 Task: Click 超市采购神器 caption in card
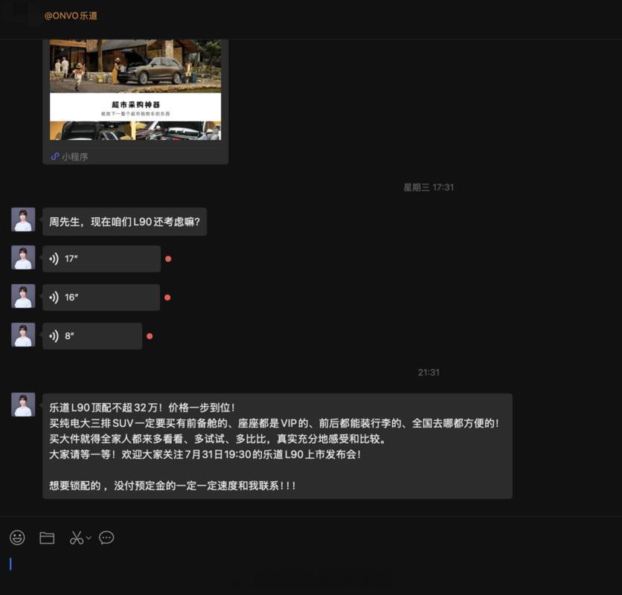[x=135, y=105]
